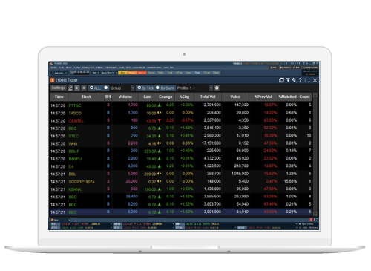Click the help question mark icon
Image resolution: width=371 pixels, height=271 pixels.
pos(300,80)
